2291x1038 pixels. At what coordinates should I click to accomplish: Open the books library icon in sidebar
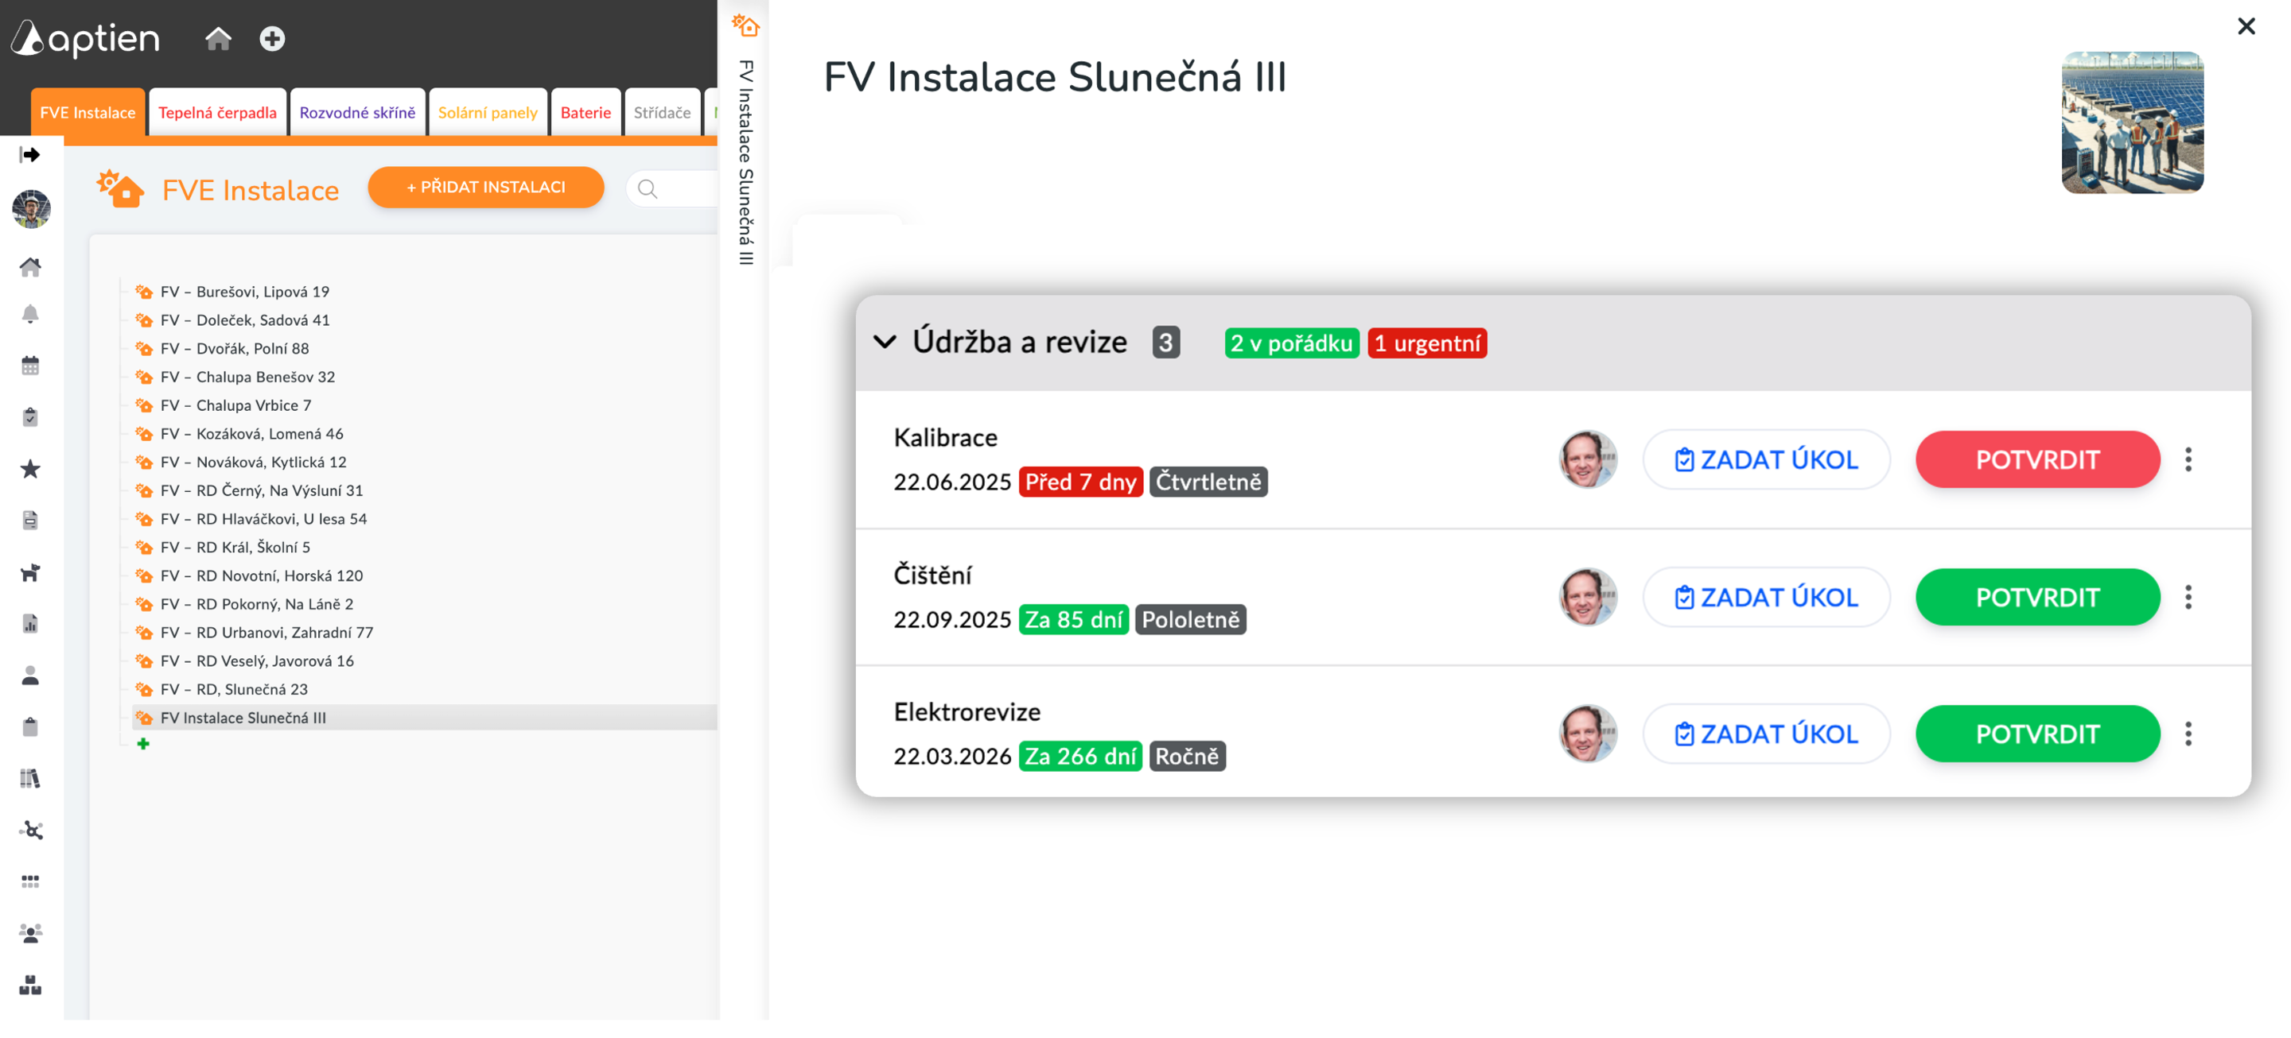pyautogui.click(x=30, y=779)
